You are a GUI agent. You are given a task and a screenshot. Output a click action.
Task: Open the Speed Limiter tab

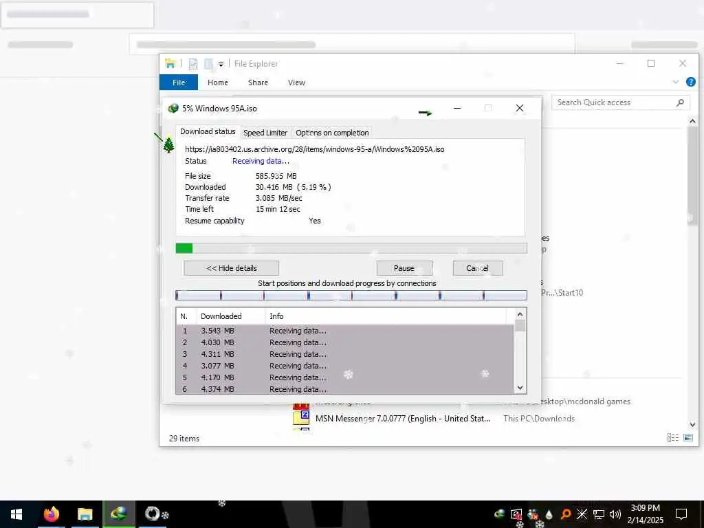265,133
